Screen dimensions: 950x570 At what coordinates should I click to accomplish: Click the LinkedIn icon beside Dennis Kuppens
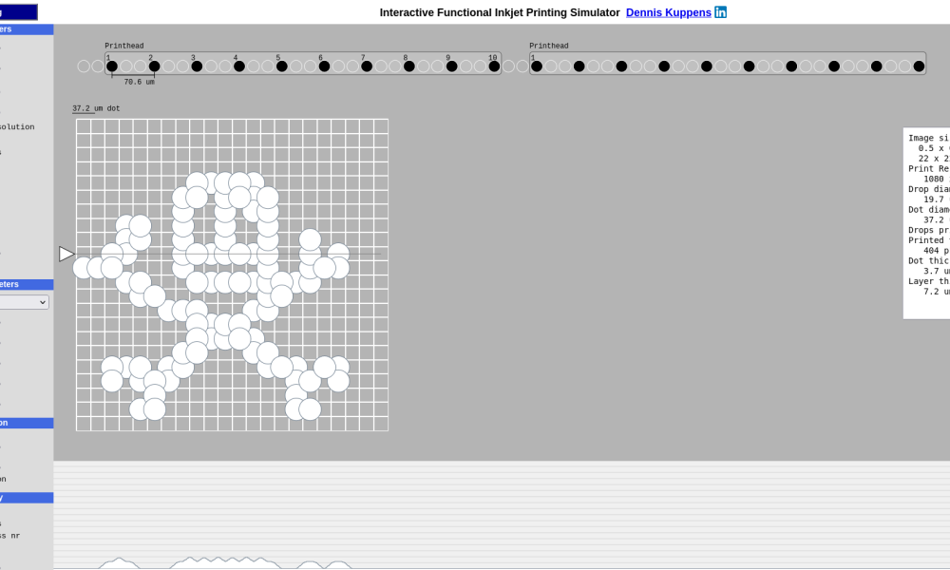tap(720, 12)
